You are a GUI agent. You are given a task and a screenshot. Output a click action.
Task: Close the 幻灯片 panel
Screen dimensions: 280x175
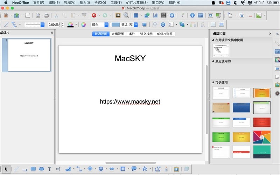[x=52, y=33]
